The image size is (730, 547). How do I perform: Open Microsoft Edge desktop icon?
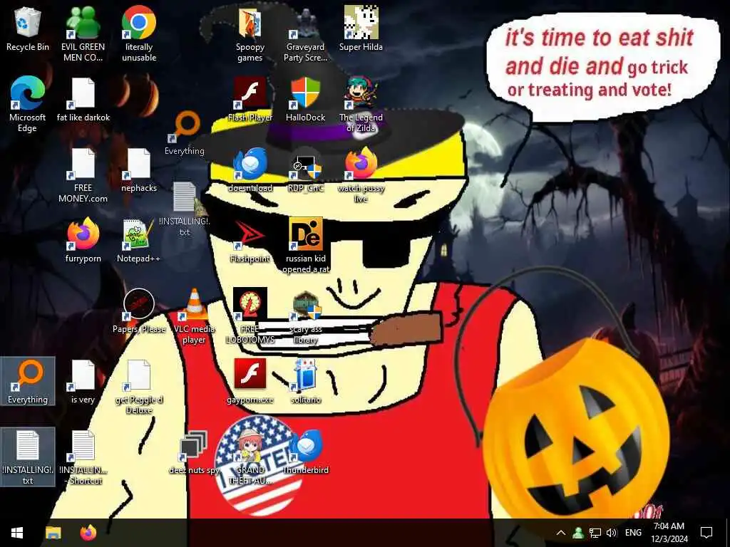point(28,104)
